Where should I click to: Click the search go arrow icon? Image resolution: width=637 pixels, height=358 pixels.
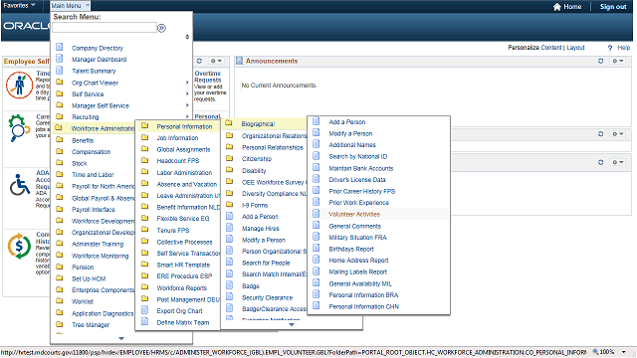pos(161,28)
